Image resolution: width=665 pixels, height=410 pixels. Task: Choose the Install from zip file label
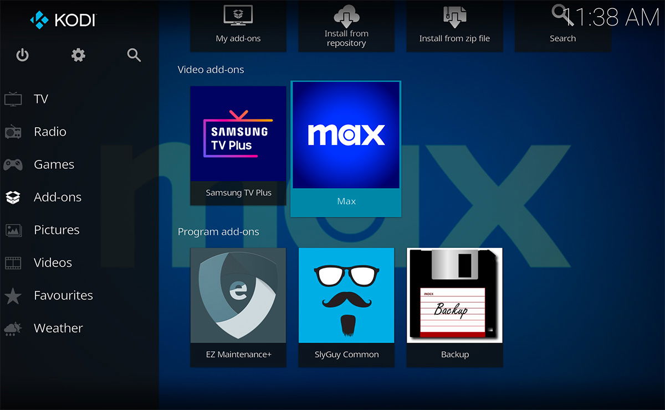coord(454,39)
